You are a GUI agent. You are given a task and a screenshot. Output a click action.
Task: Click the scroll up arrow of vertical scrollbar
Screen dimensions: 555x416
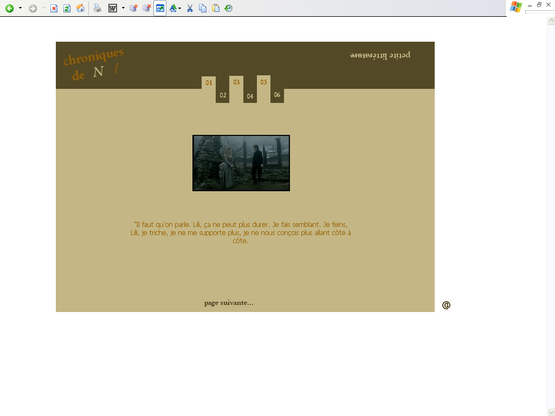pyautogui.click(x=551, y=21)
